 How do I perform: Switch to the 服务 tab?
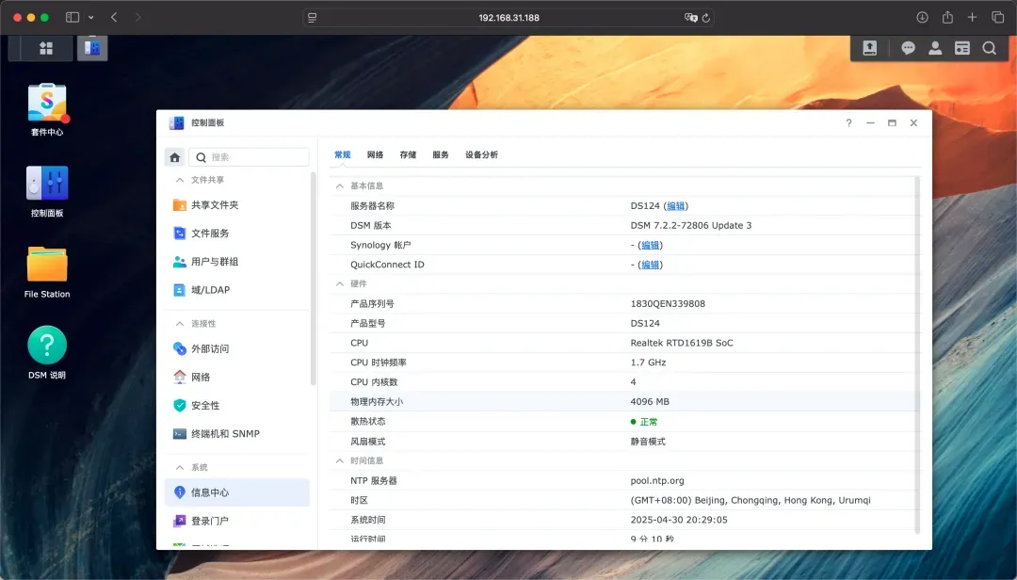[441, 155]
